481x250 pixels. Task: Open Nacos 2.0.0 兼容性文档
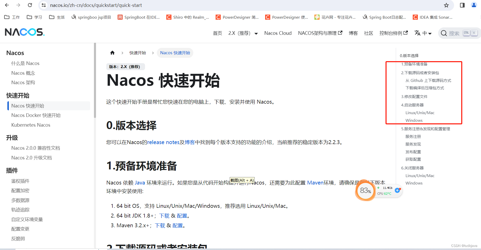pos(36,148)
